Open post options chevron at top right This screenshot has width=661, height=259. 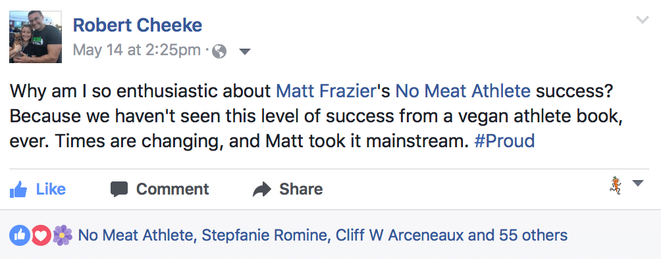(x=642, y=20)
